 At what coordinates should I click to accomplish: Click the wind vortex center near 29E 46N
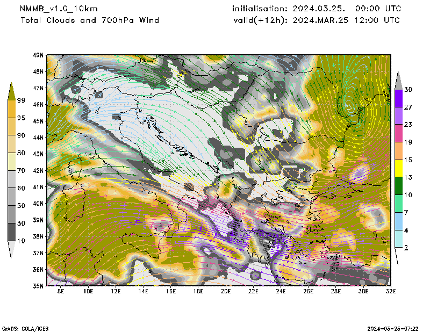tap(350, 106)
